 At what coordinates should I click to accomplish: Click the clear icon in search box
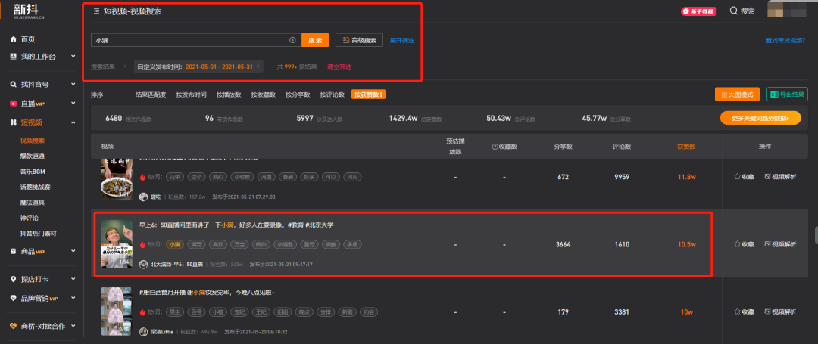pyautogui.click(x=292, y=40)
